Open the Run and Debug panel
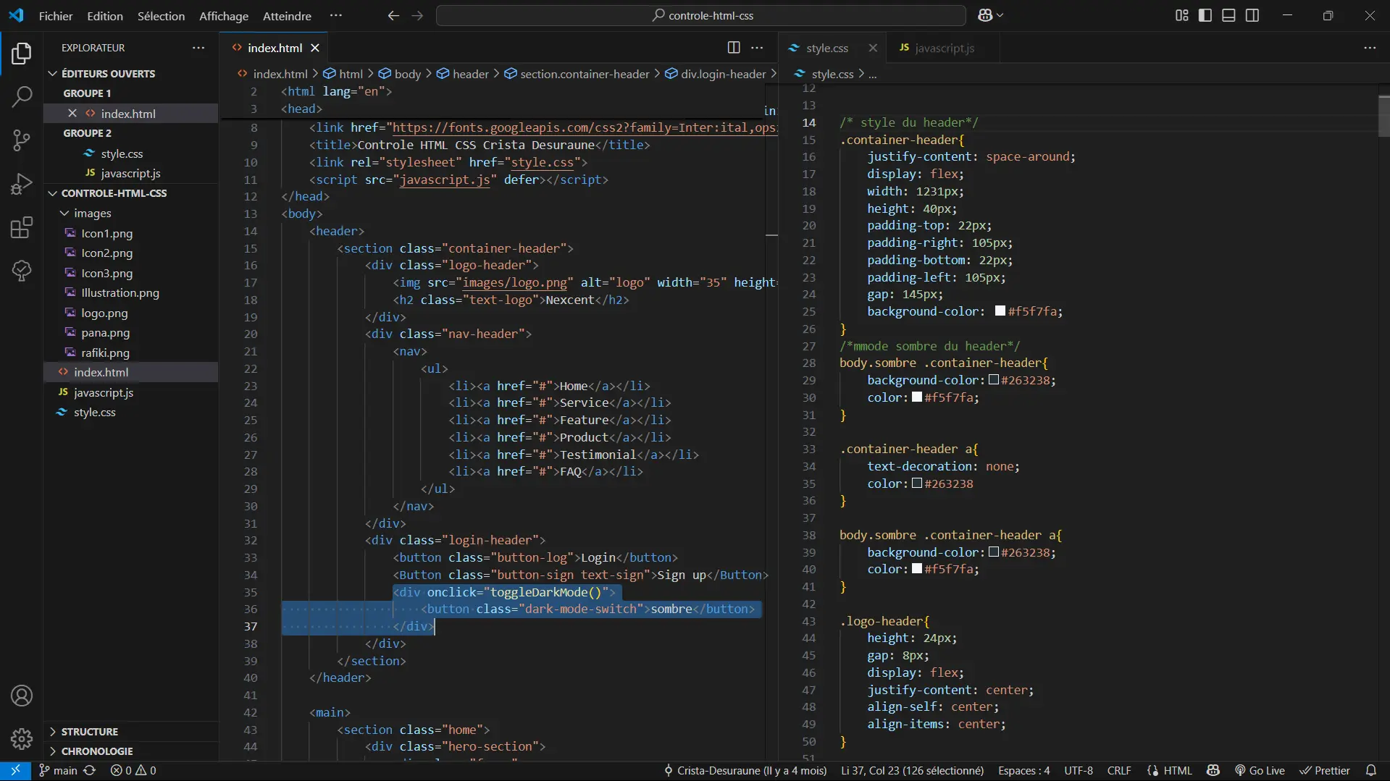 (22, 184)
